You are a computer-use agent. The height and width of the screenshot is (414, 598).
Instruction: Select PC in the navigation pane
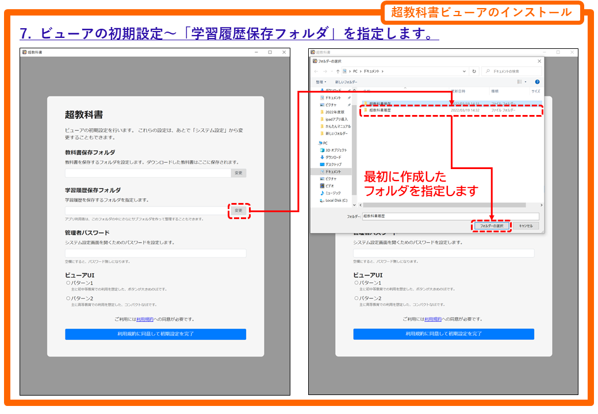(x=323, y=143)
